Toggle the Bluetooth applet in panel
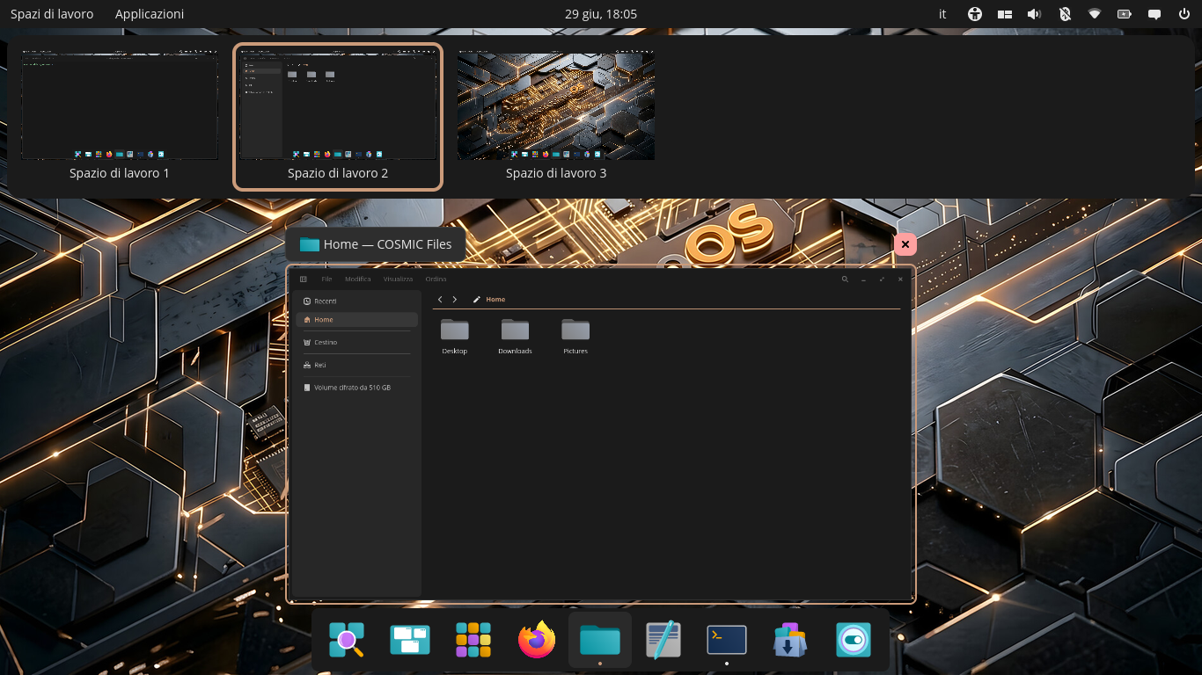This screenshot has width=1202, height=675. pyautogui.click(x=1065, y=14)
